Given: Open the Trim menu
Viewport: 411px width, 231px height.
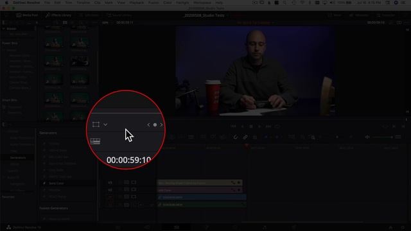Looking at the screenshot, I should tap(69, 3).
